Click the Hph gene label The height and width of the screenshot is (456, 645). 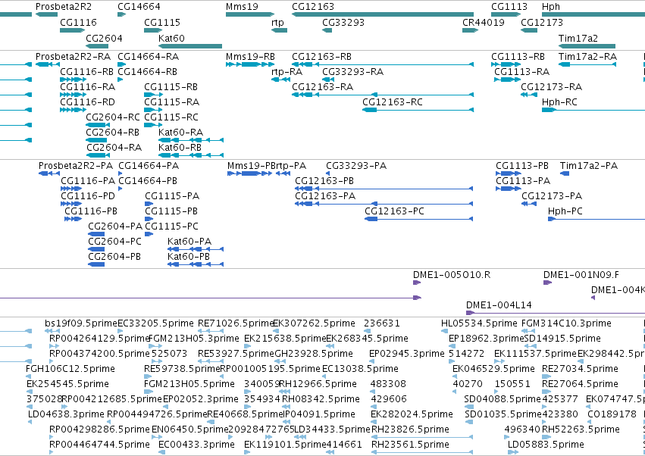pos(551,7)
